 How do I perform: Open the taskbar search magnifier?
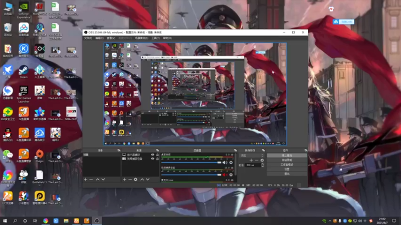[x=15, y=221]
